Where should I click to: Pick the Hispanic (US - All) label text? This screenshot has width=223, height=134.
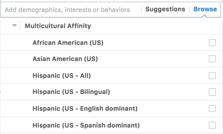[62, 76]
